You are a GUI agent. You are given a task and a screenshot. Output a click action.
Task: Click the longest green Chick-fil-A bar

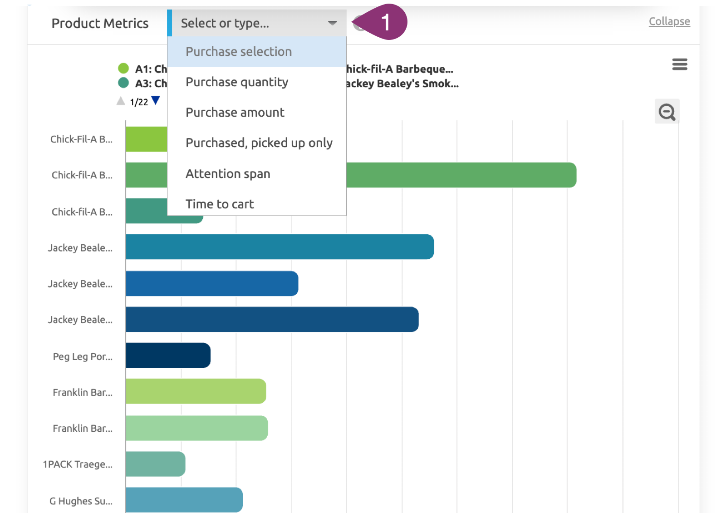point(461,175)
